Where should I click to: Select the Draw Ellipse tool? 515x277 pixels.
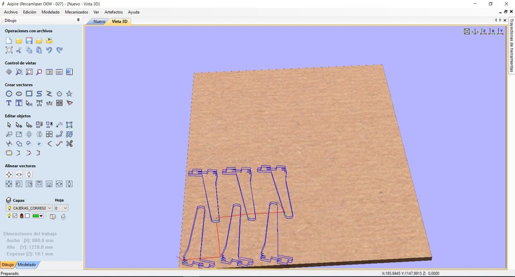[x=19, y=94]
